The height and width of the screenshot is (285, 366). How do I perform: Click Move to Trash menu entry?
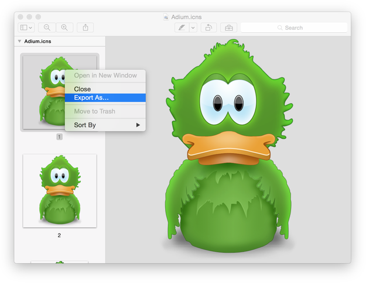tap(105, 111)
